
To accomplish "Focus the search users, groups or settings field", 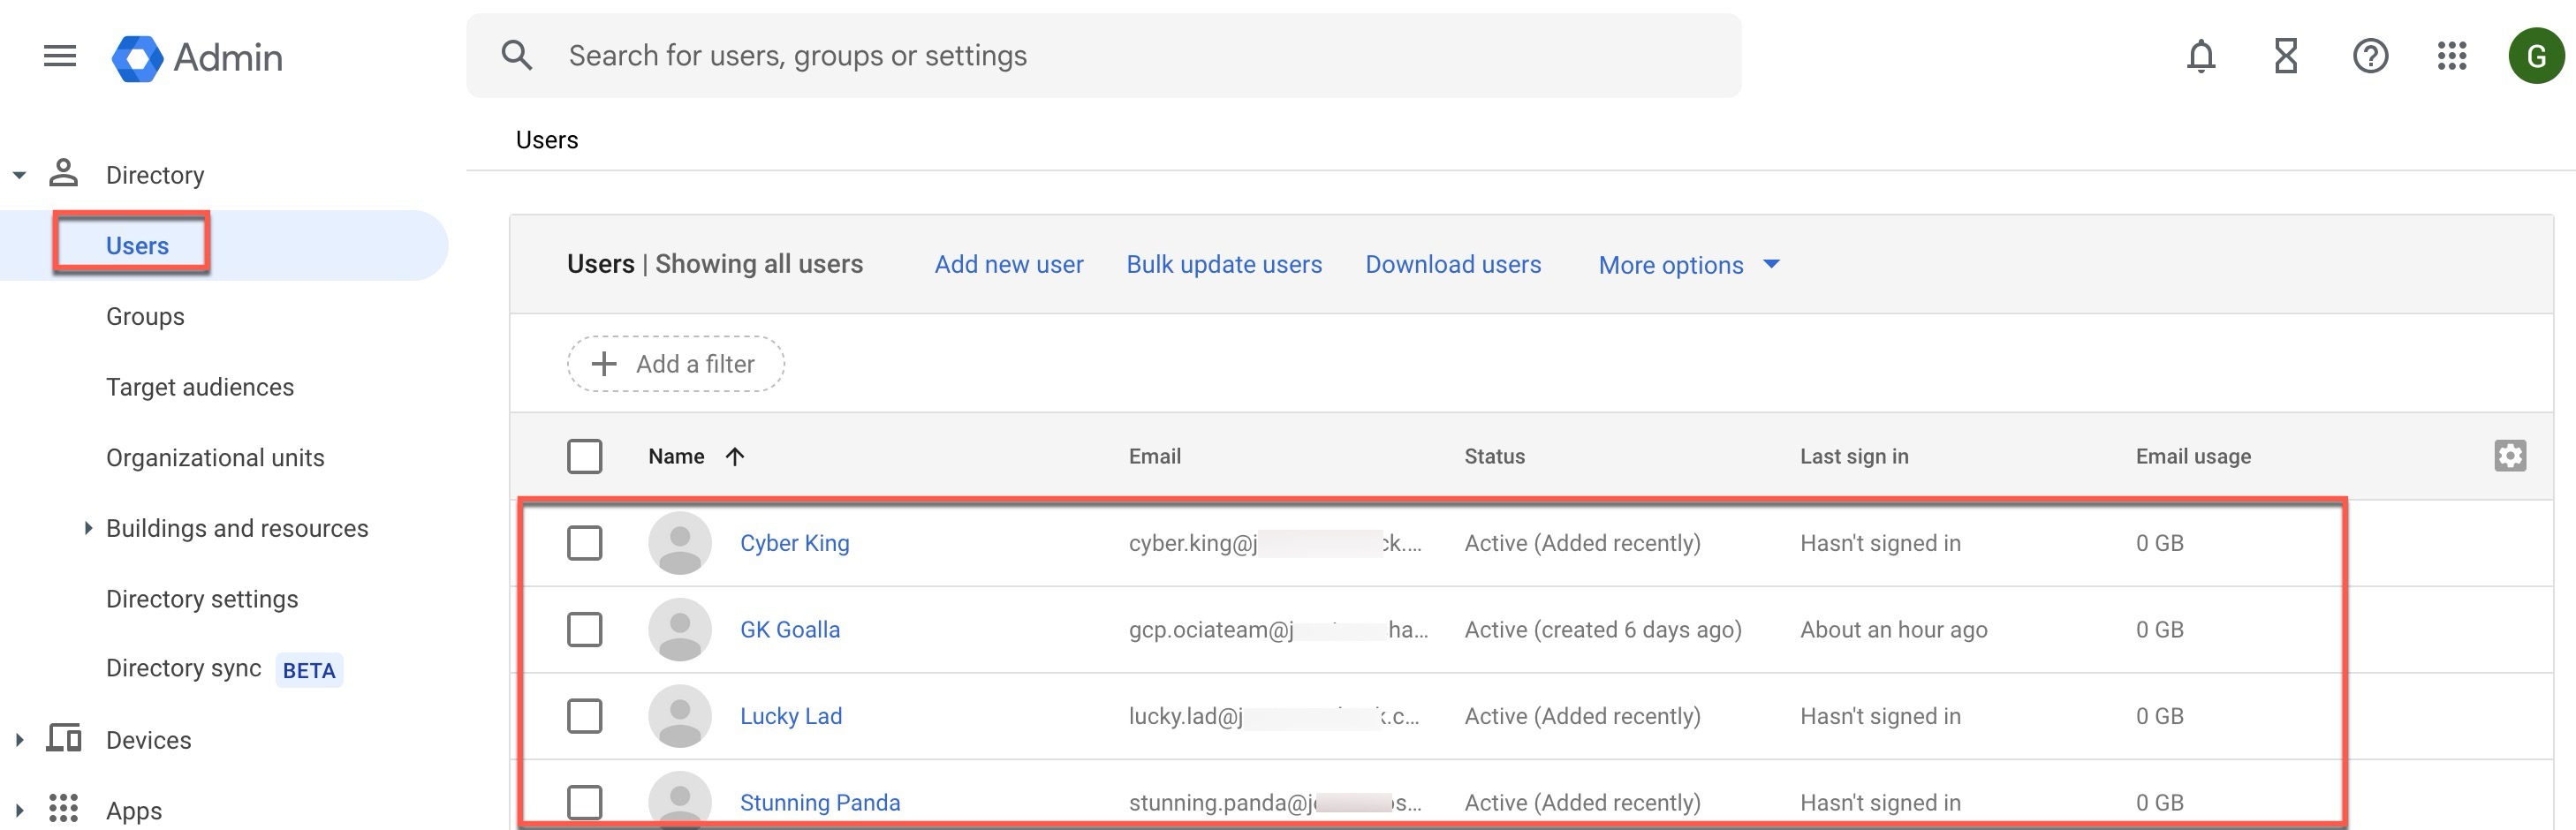I will [1100, 56].
